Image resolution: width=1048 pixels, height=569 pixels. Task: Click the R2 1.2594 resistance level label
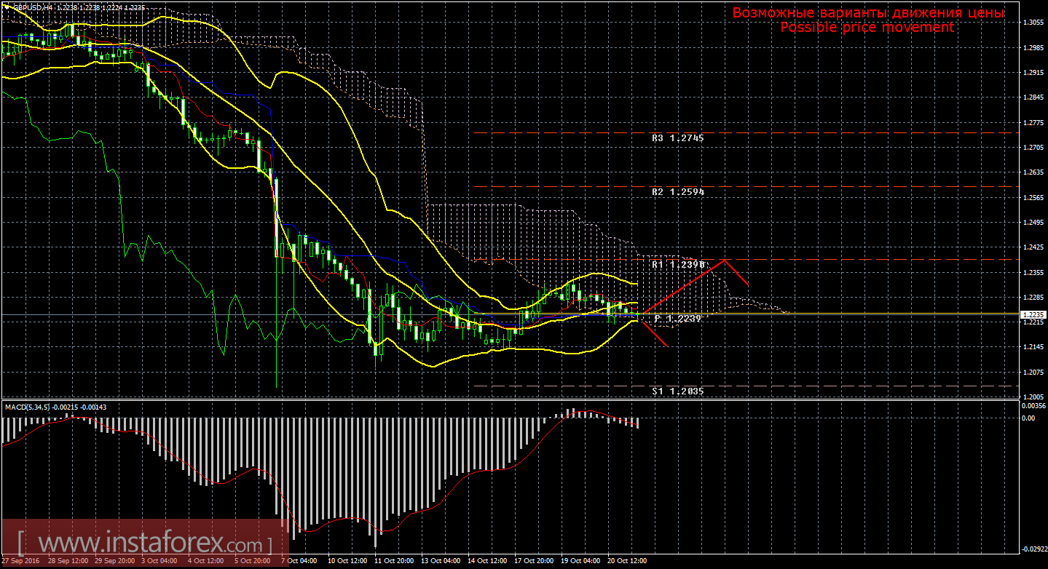[x=677, y=191]
